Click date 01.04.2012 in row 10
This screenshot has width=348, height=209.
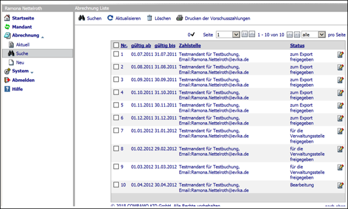coord(142,185)
